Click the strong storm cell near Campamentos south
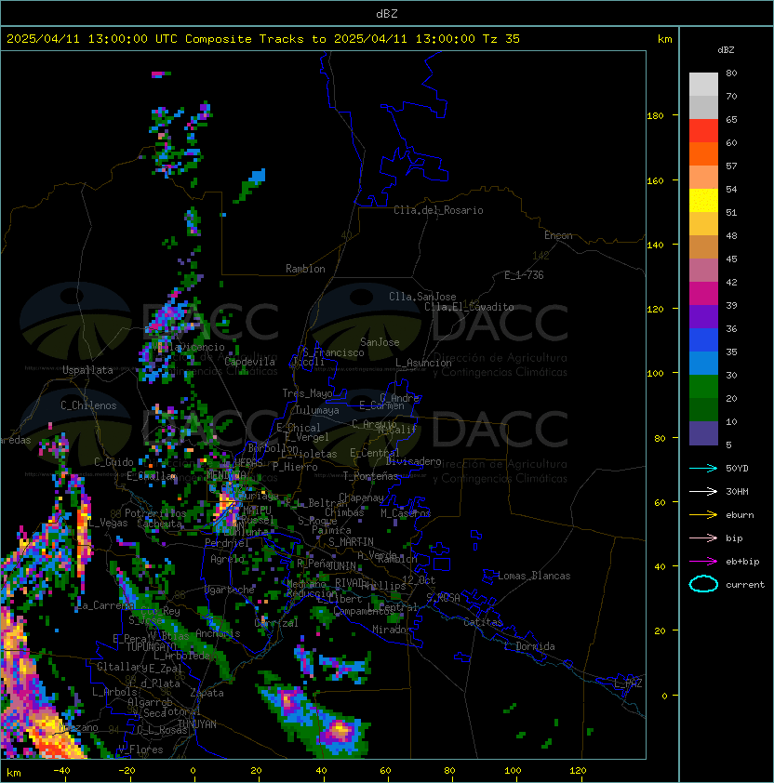Image resolution: width=774 pixels, height=783 pixels. 340,731
